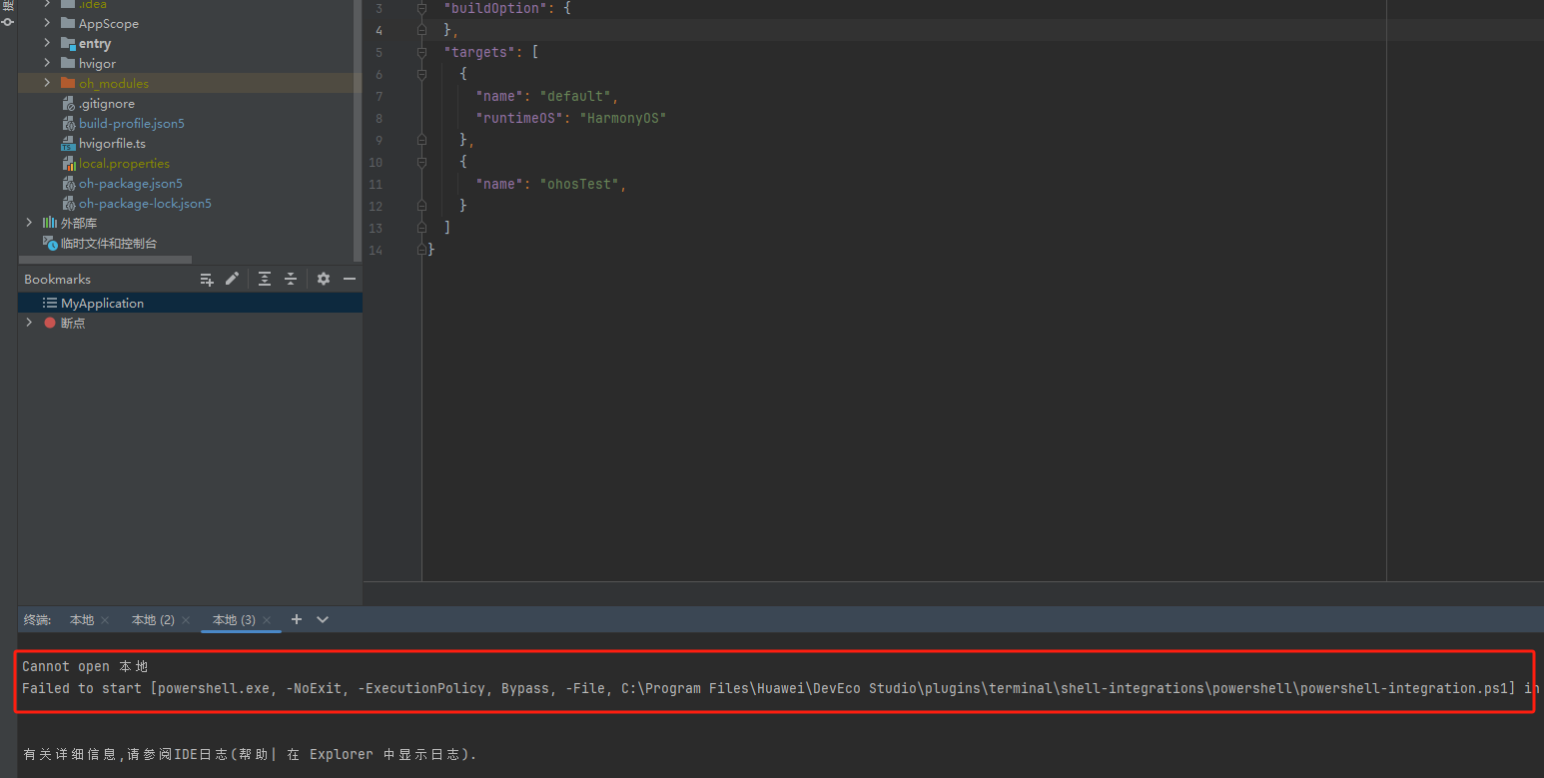This screenshot has height=778, width=1544.
Task: Close the 本地 terminal tab
Action: pos(105,620)
